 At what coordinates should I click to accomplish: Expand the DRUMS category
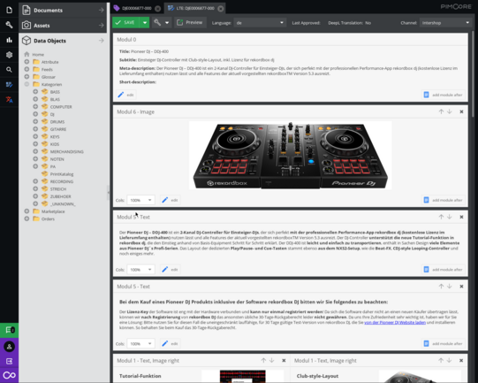pyautogui.click(x=35, y=121)
